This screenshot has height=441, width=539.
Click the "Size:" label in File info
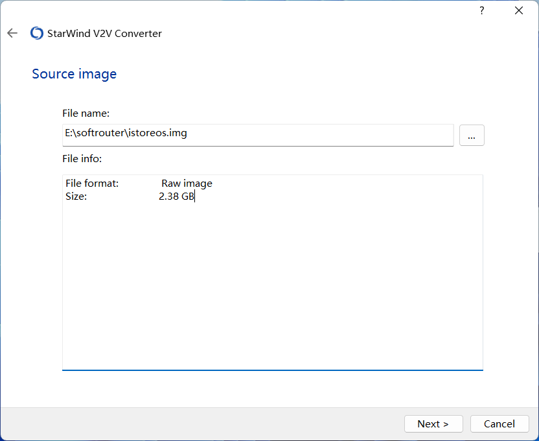click(76, 196)
